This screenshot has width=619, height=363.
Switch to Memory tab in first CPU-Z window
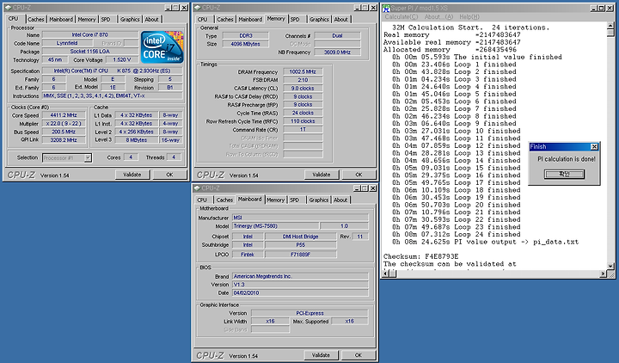(87, 19)
